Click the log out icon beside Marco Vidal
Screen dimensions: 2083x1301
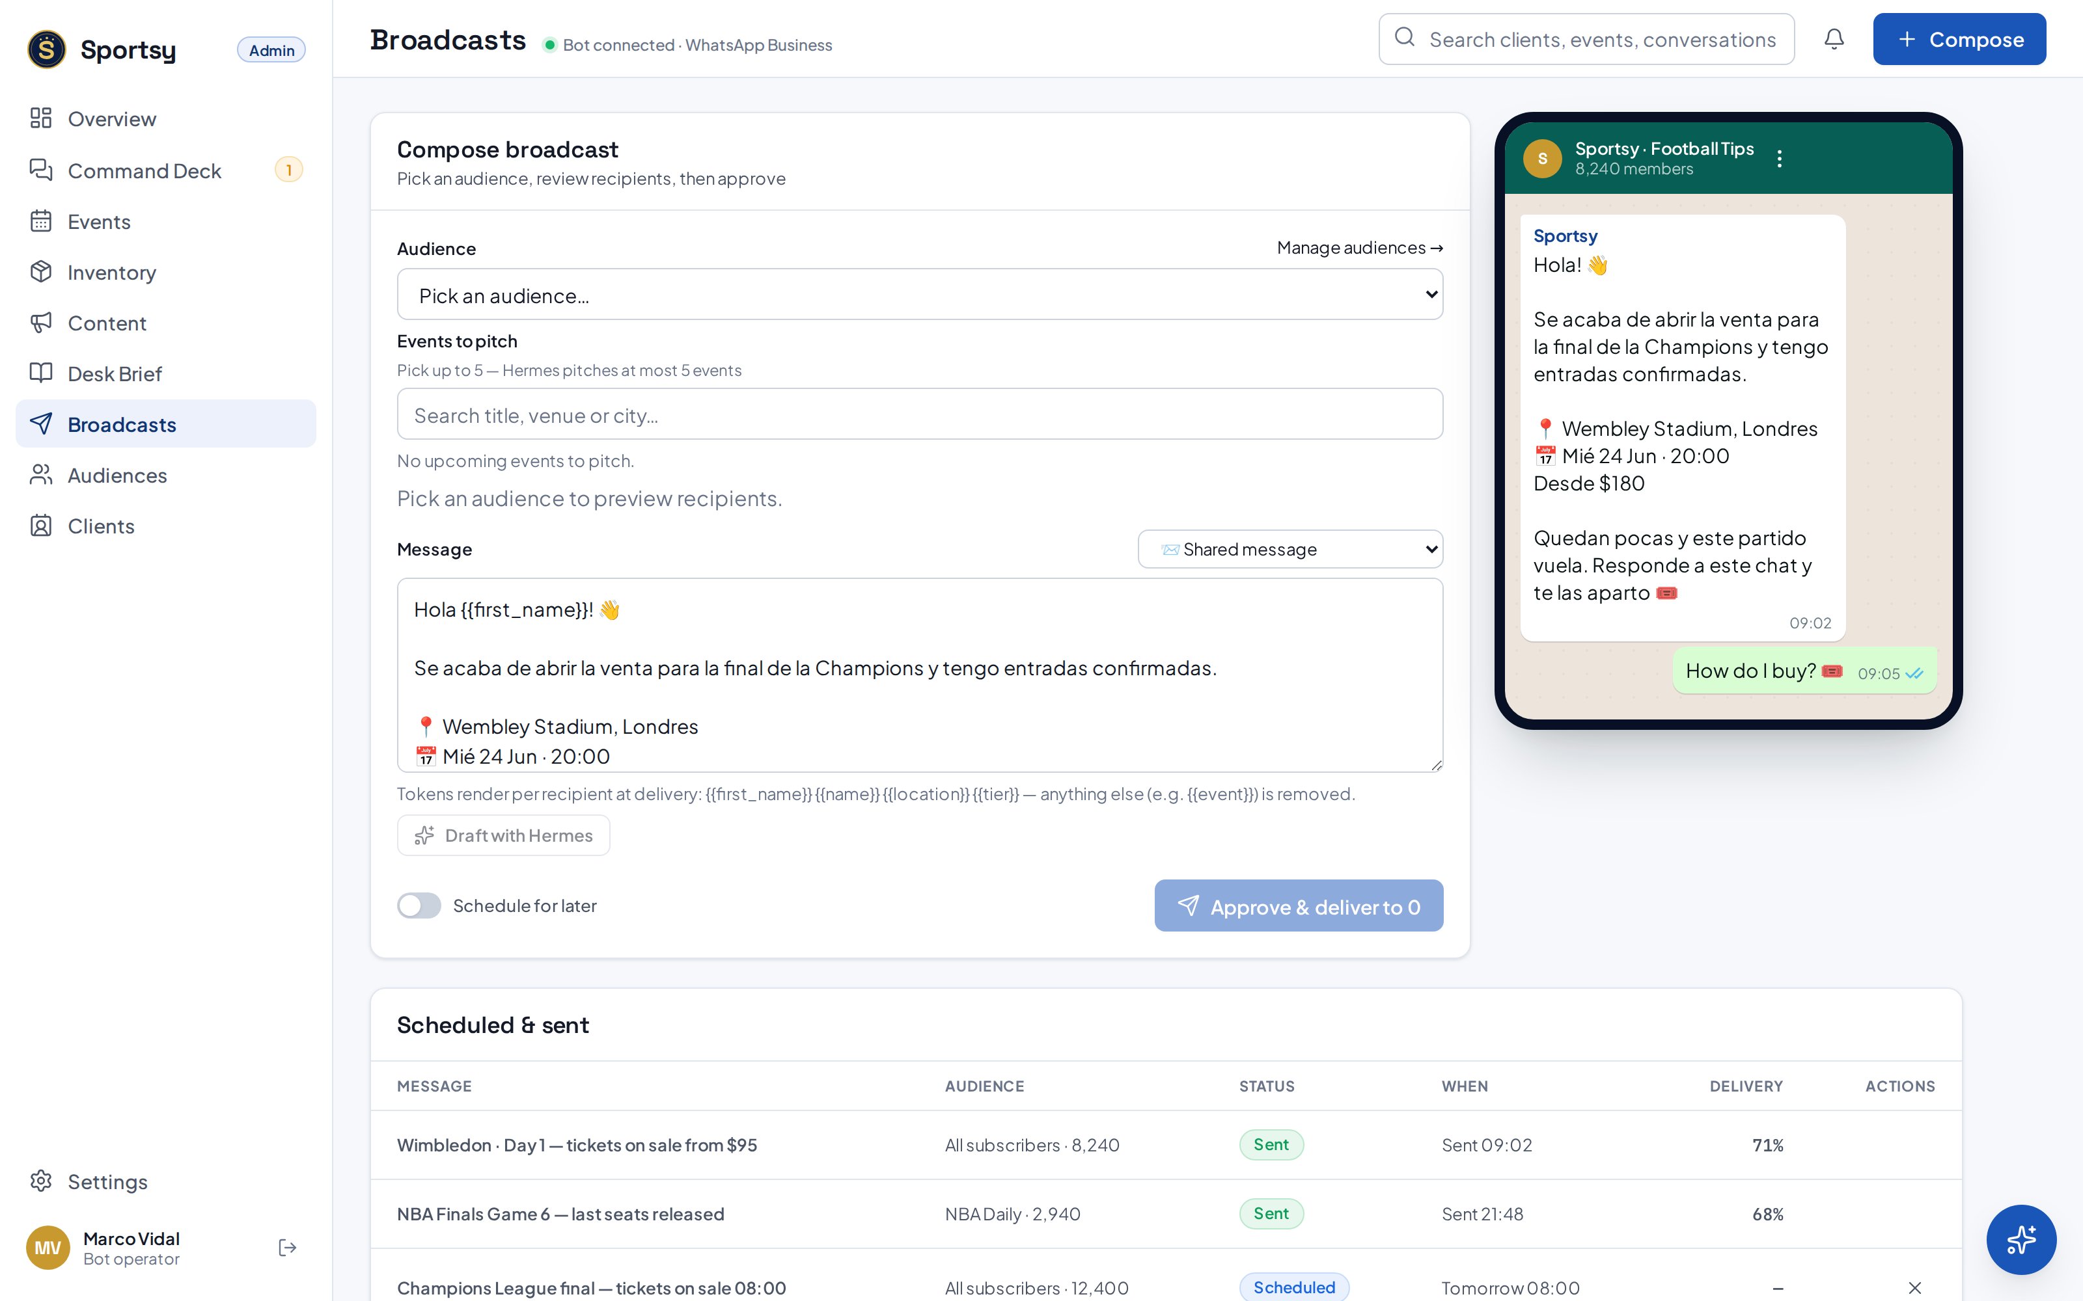tap(288, 1248)
